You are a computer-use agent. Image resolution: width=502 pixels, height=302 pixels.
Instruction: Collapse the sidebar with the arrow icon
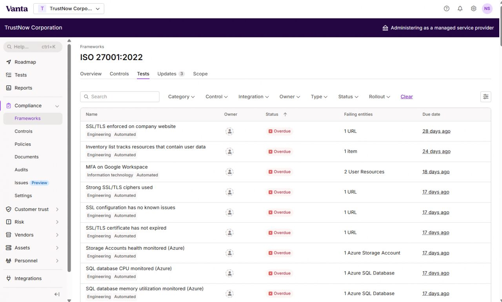pos(57,294)
